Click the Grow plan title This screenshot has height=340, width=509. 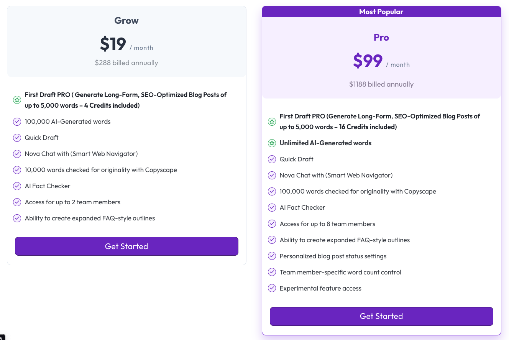pyautogui.click(x=126, y=21)
